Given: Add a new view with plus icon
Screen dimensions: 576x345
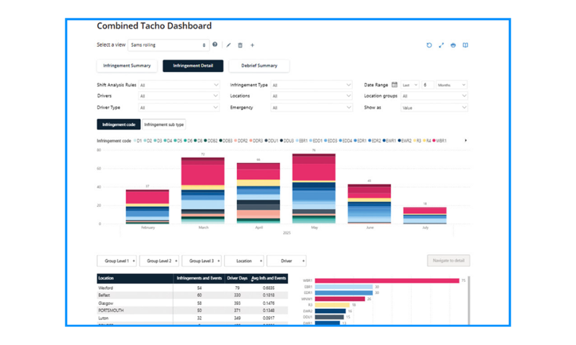Looking at the screenshot, I should pyautogui.click(x=253, y=45).
